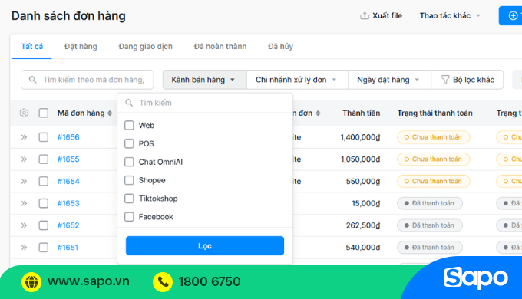Click the 1,400,000₫ amount cell

tap(360, 137)
